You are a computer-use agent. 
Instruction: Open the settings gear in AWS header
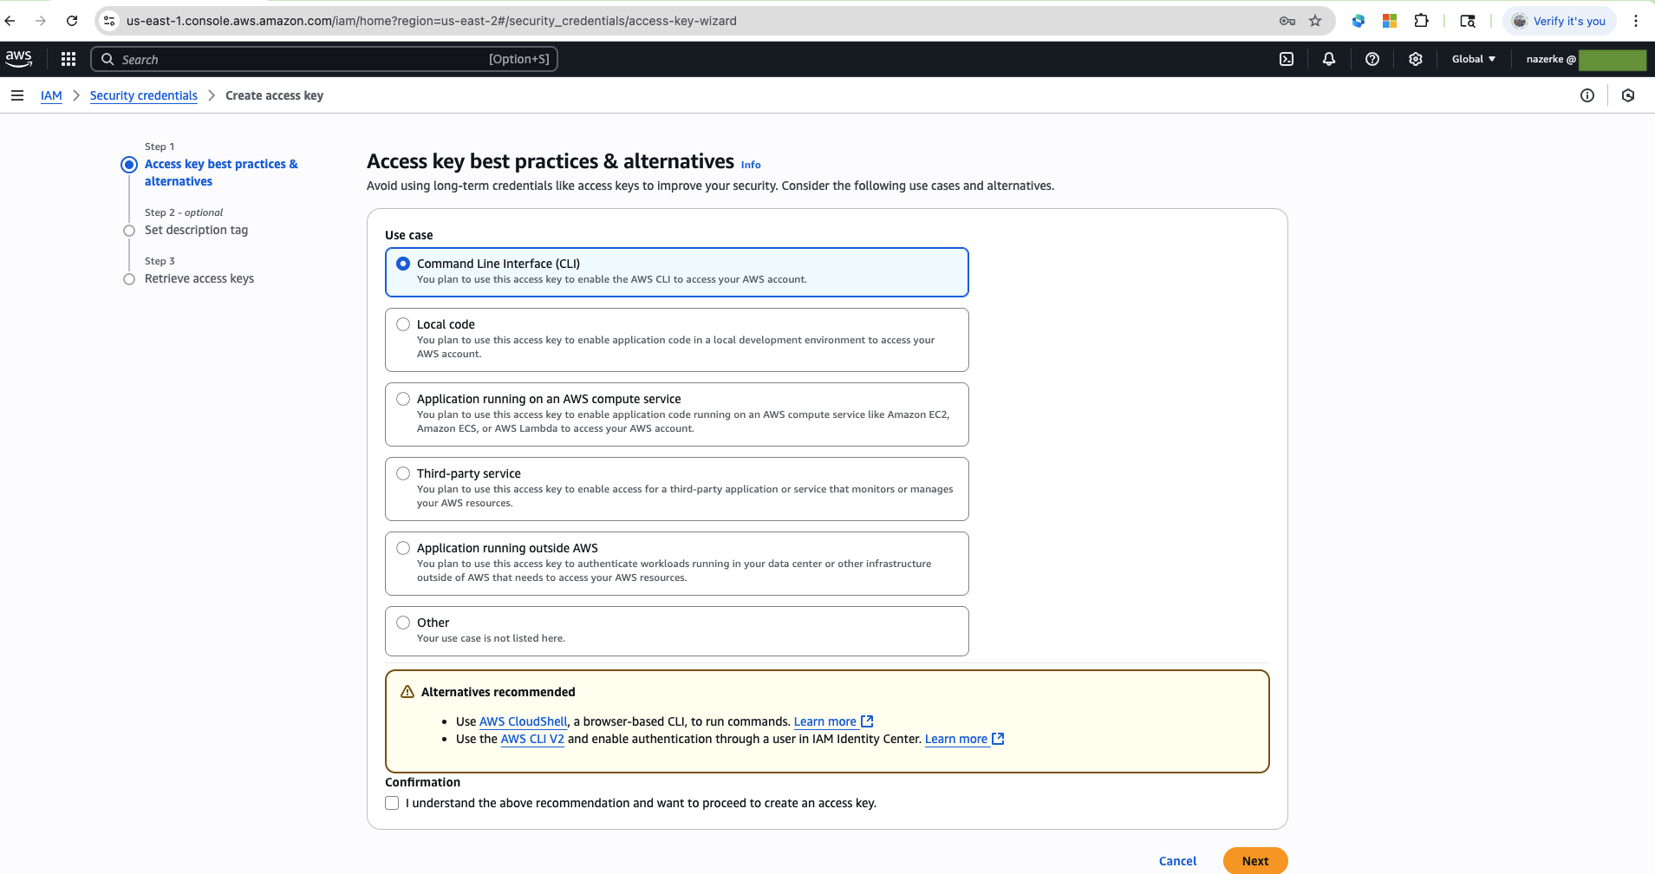tap(1416, 59)
